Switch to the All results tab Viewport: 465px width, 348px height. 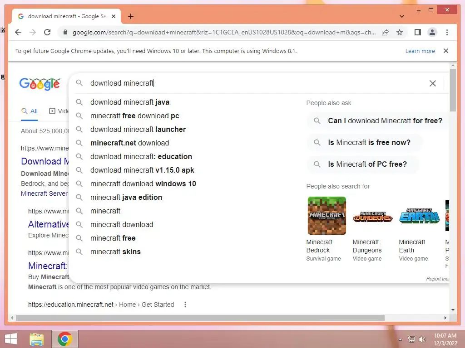pos(30,111)
